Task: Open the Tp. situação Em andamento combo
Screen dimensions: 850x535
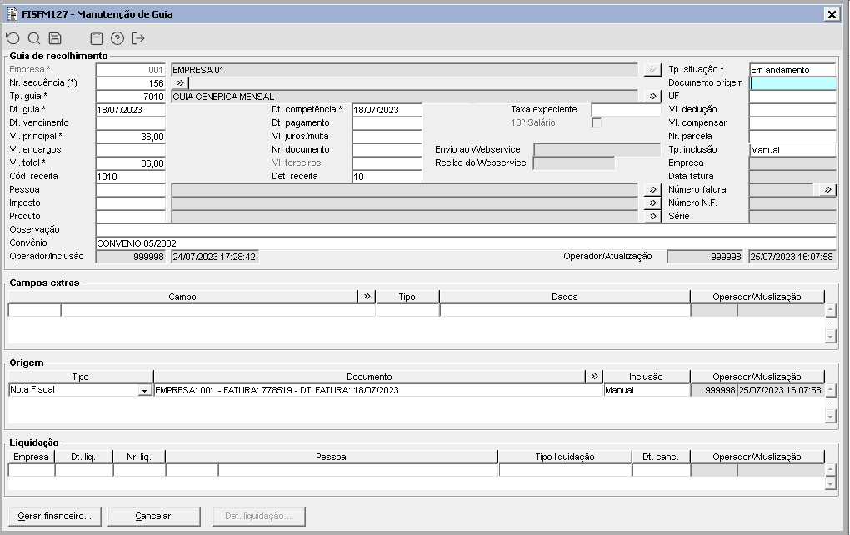Action: 792,70
